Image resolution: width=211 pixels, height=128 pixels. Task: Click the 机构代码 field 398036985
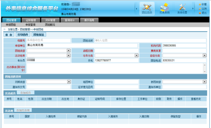(x=184, y=46)
